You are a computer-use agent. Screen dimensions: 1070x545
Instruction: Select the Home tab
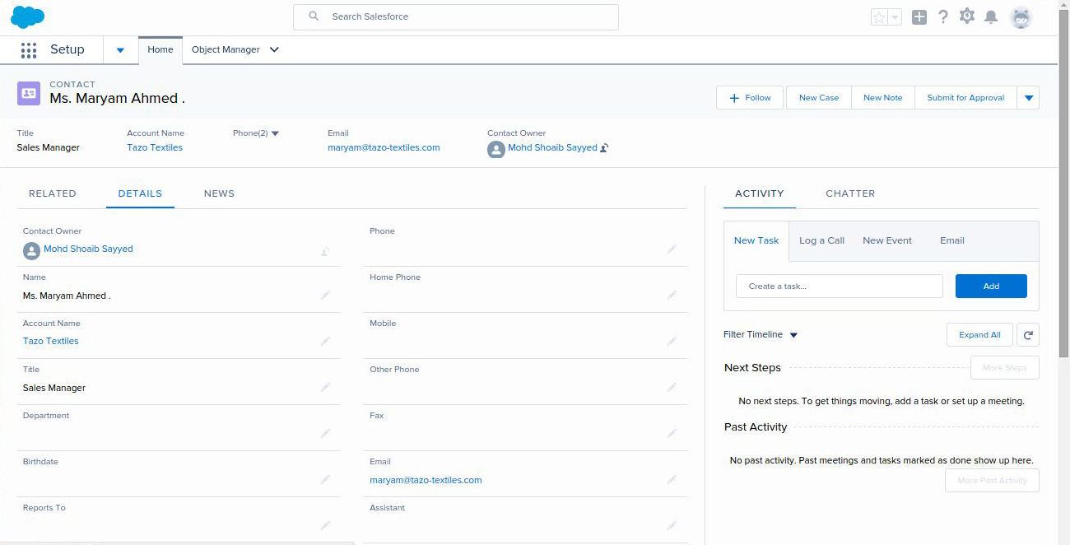(160, 49)
